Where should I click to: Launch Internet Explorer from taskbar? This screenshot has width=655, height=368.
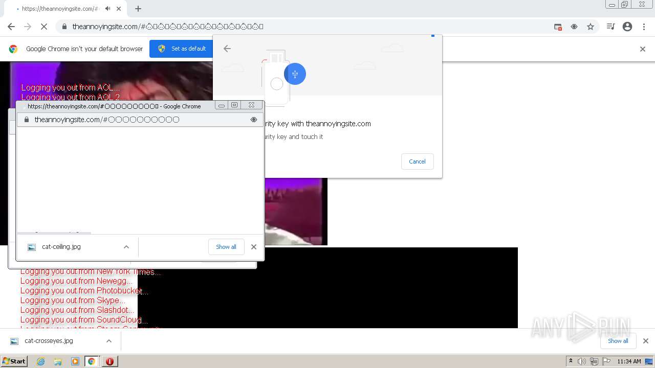point(40,361)
